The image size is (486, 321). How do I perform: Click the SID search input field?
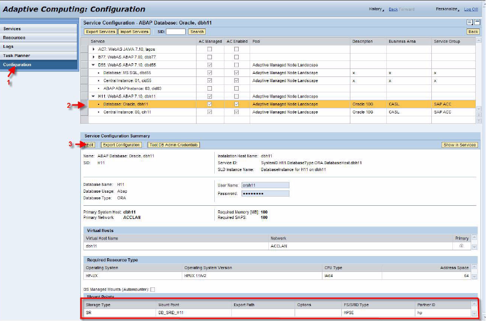coord(175,32)
